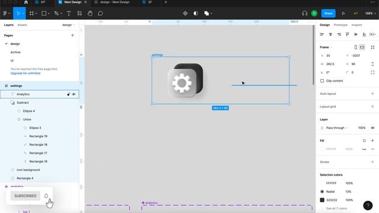Click the FFFFFF selection color swatch

point(322,183)
